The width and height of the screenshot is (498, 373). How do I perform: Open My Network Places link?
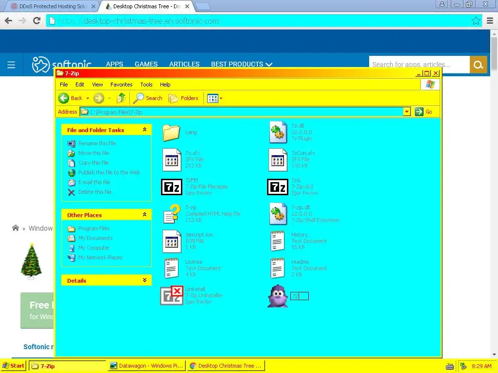[100, 257]
